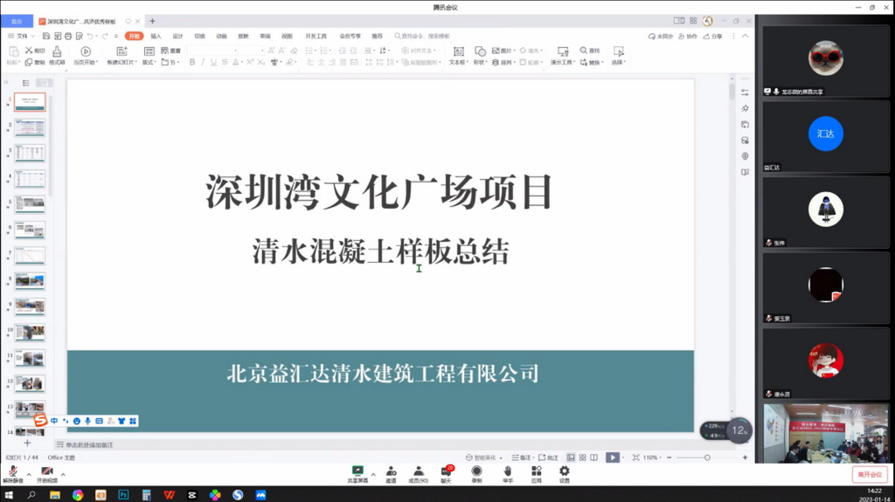
Task: Switch to Reading view in status bar
Action: [x=594, y=457]
